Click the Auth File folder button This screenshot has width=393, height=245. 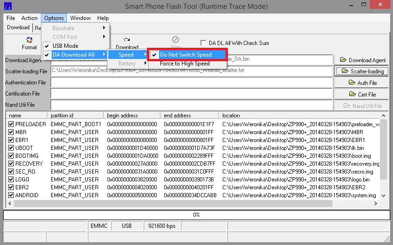coord(362,83)
